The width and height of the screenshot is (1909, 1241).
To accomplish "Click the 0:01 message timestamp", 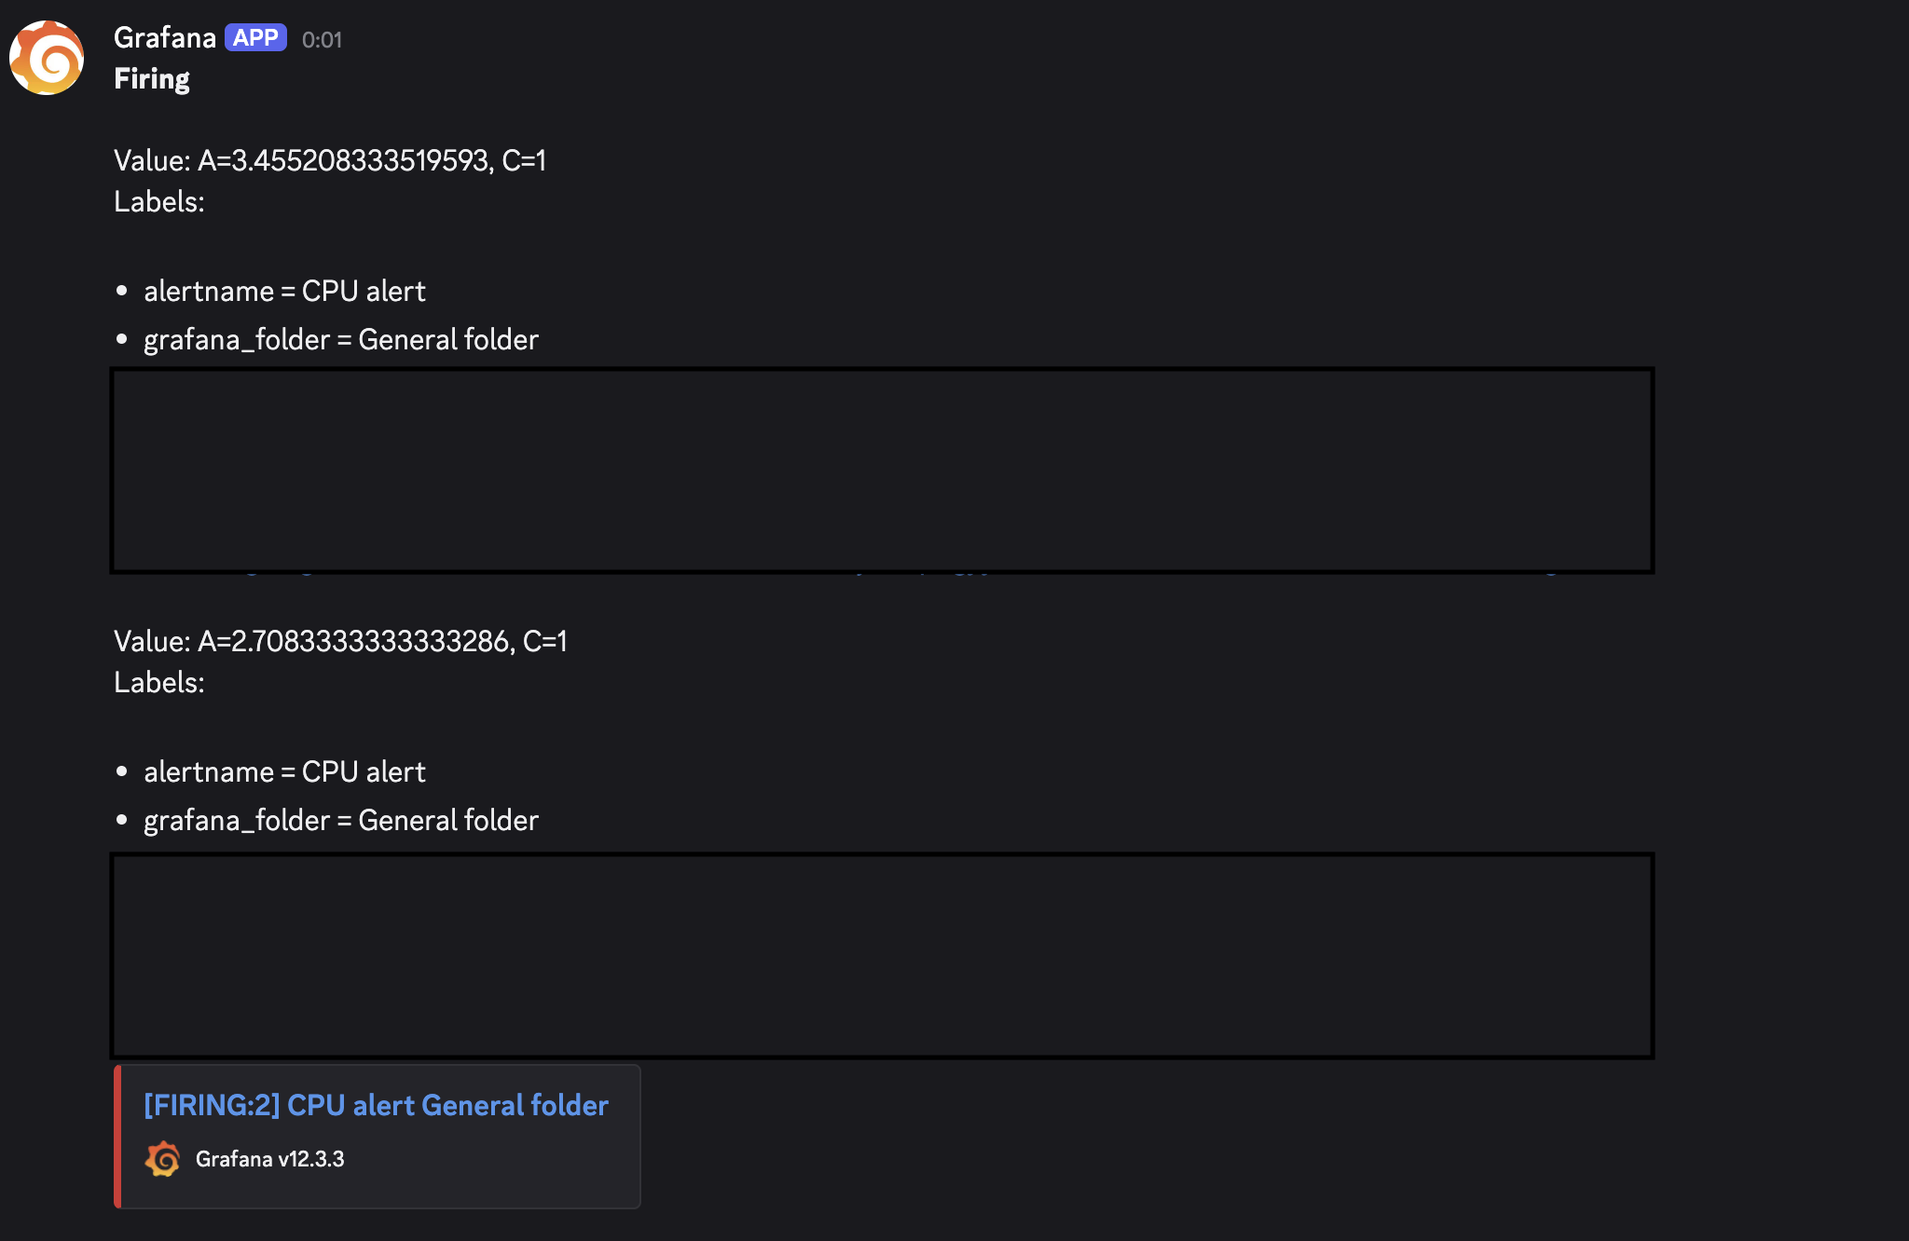I will pyautogui.click(x=321, y=40).
